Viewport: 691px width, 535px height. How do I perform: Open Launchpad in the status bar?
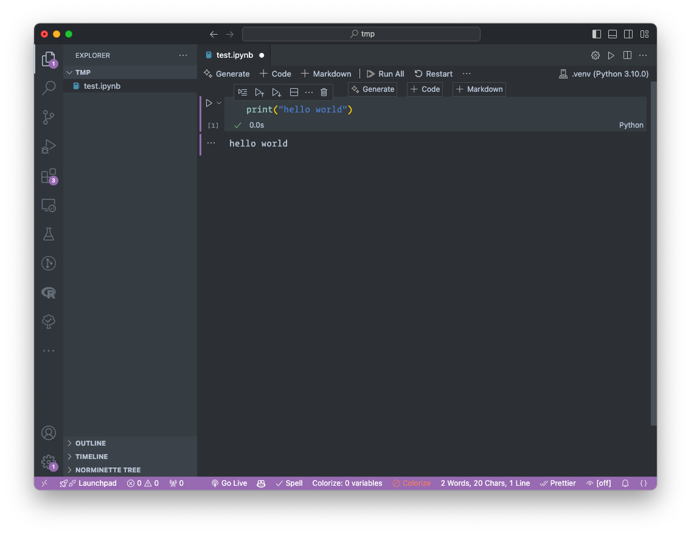(x=88, y=483)
